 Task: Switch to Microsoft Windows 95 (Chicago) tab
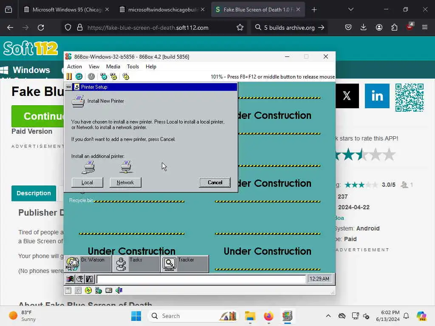coord(66,10)
